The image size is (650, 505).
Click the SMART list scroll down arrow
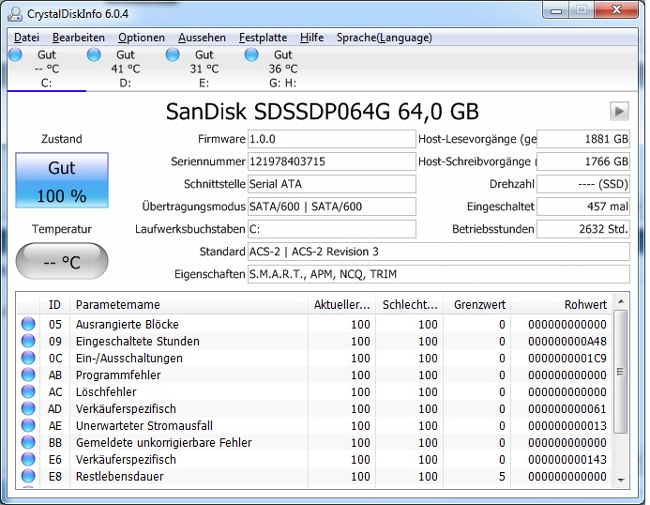pos(621,480)
